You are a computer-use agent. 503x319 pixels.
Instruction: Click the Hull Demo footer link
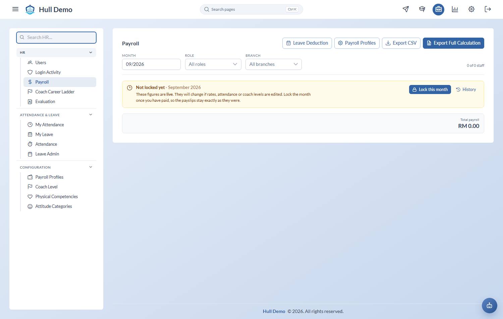(274, 311)
